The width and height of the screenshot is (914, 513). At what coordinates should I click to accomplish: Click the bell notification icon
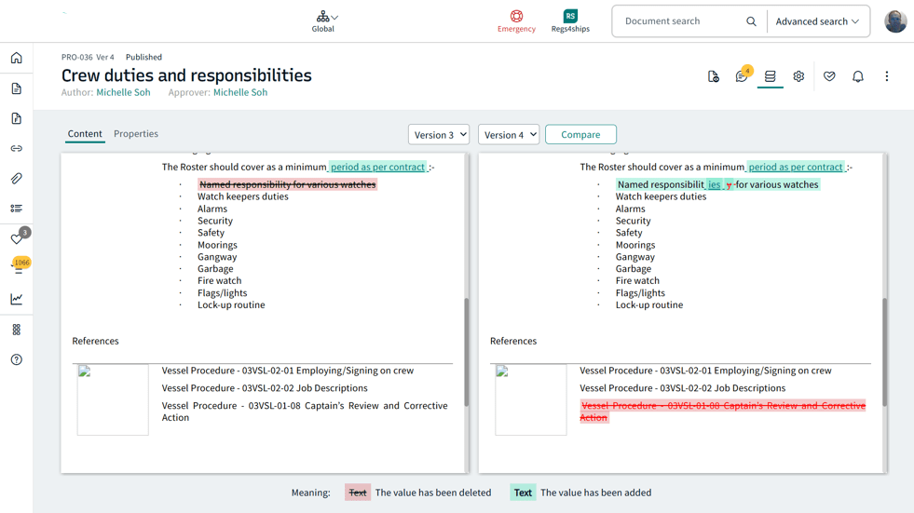[x=858, y=76]
